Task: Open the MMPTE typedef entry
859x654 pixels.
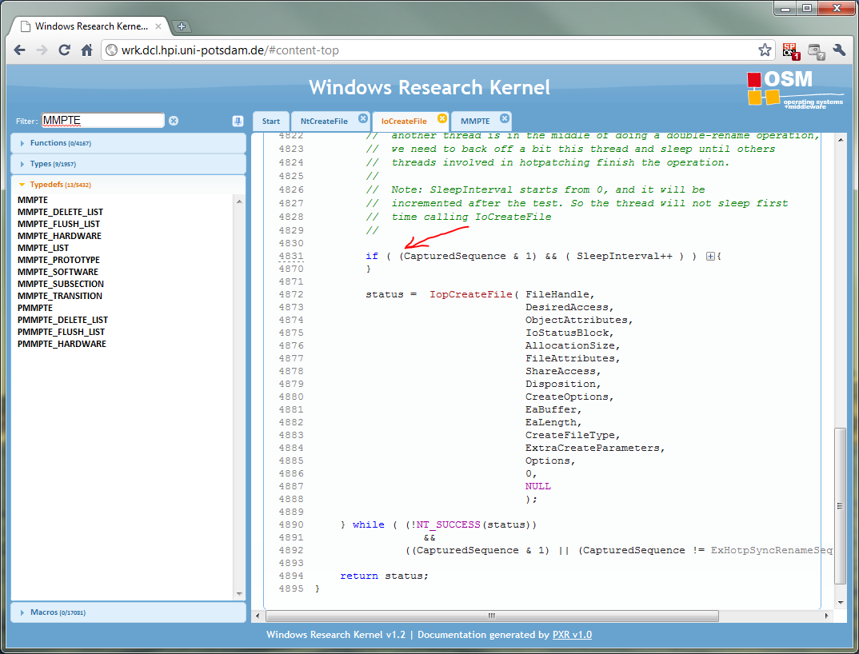Action: 32,200
